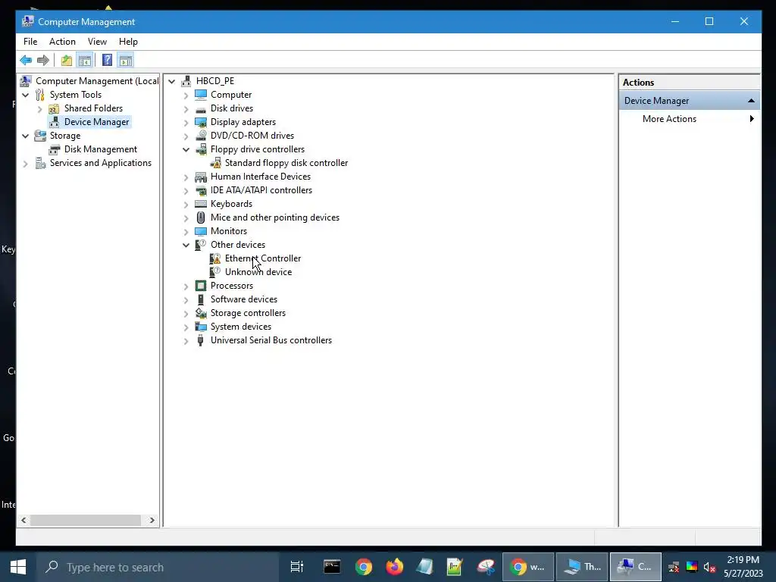The image size is (776, 582).
Task: Click the Display adapters icon
Action: 201,122
